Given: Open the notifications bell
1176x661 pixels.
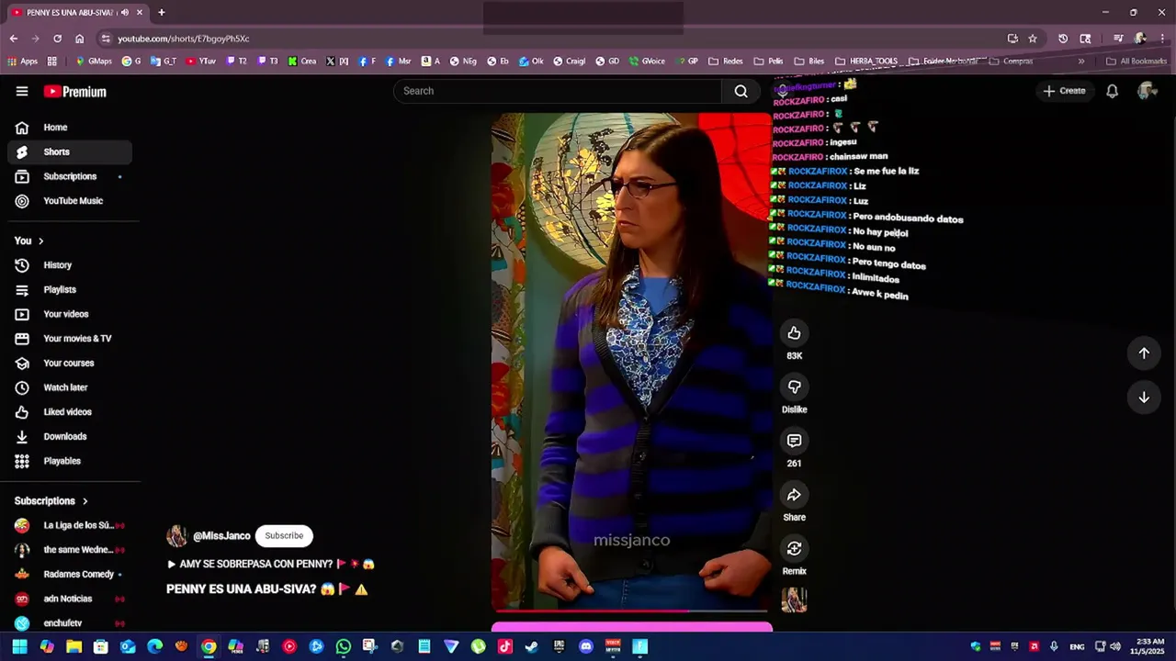Looking at the screenshot, I should pyautogui.click(x=1112, y=91).
